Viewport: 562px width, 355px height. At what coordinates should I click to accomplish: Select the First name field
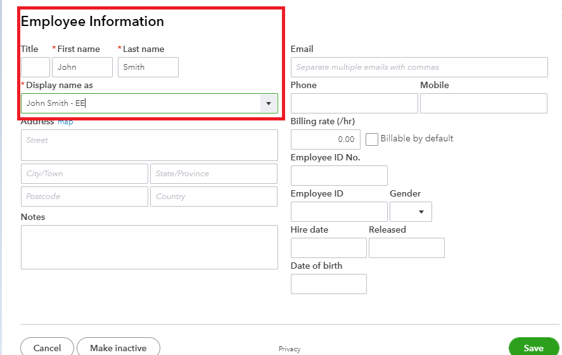[x=82, y=67]
